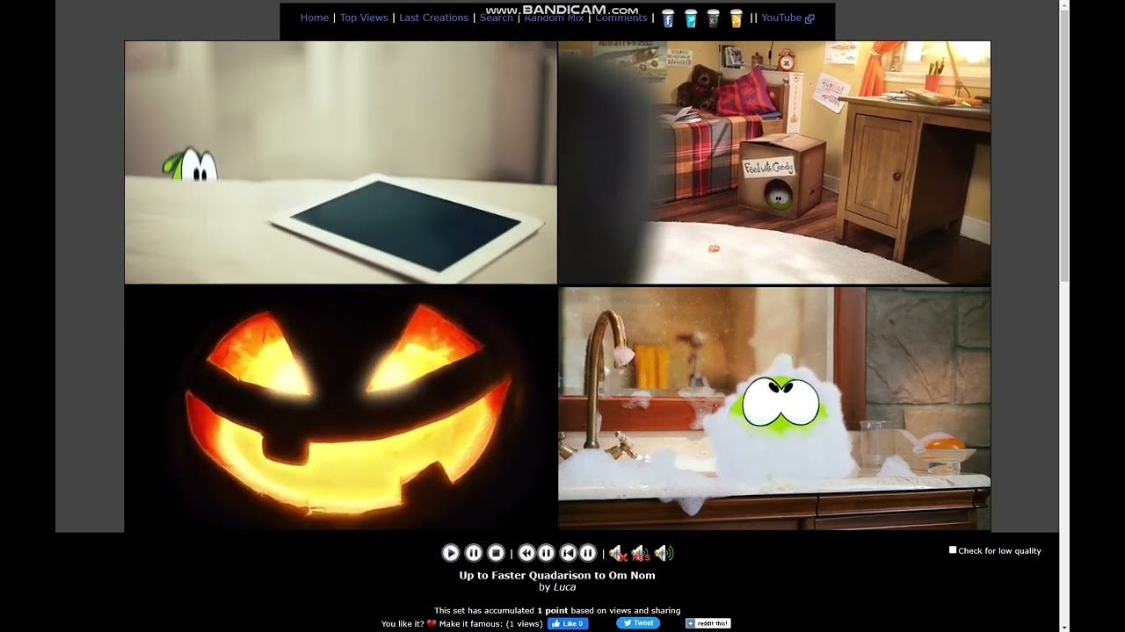The image size is (1125, 632).
Task: Open the Facebook cup icon
Action: pyautogui.click(x=668, y=18)
